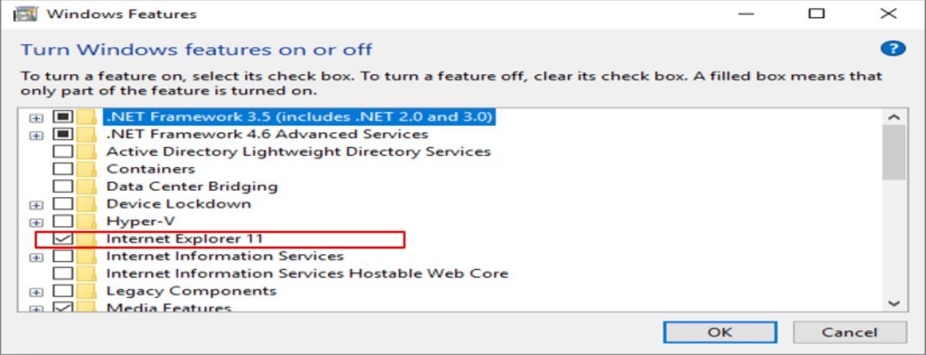Screen dimensions: 926x355
Task: Click the folder icon beside Data Center Bridging
Action: pos(87,186)
